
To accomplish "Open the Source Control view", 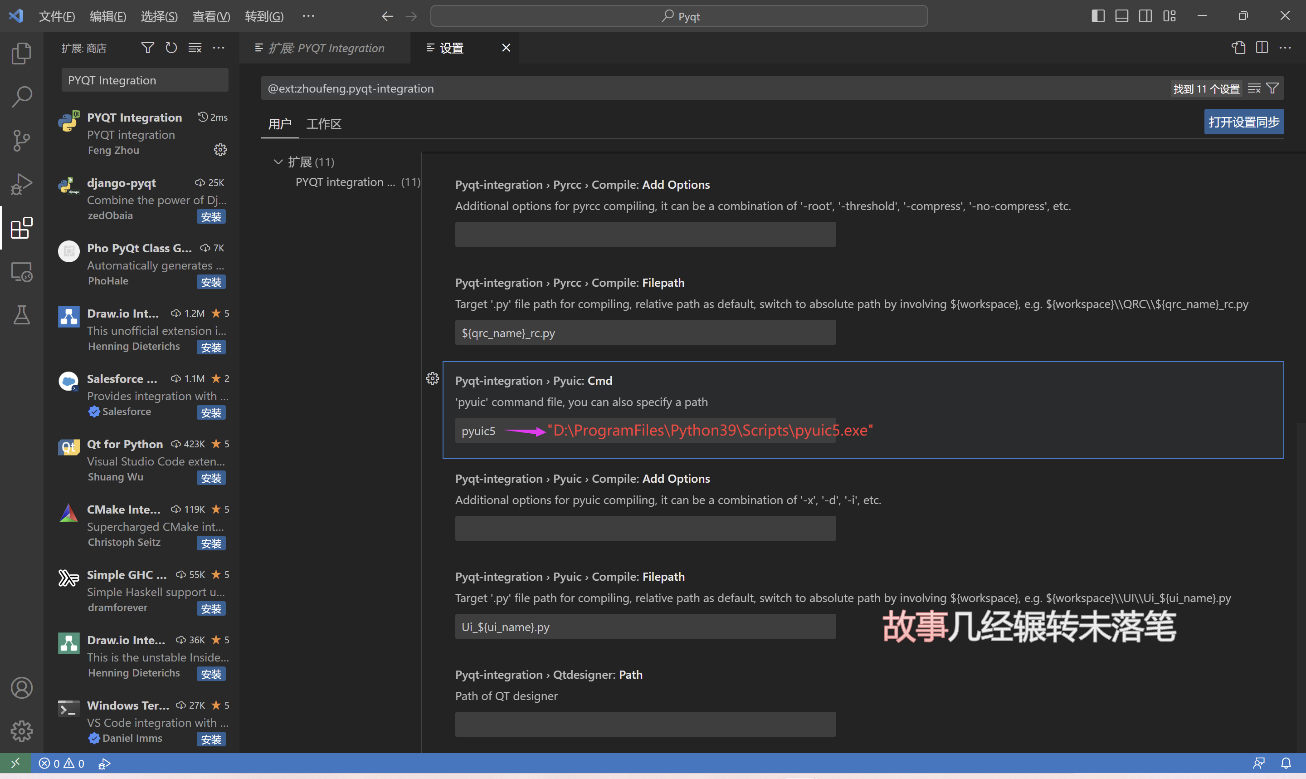I will (x=21, y=140).
